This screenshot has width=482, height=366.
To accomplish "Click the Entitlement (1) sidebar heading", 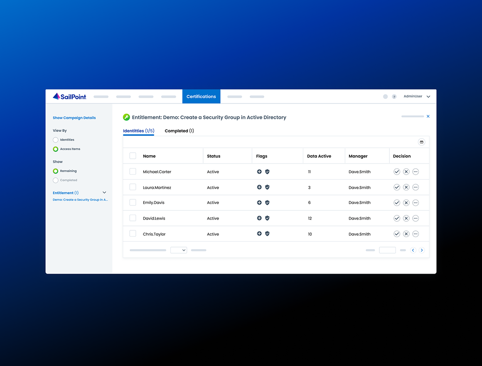I will [66, 193].
